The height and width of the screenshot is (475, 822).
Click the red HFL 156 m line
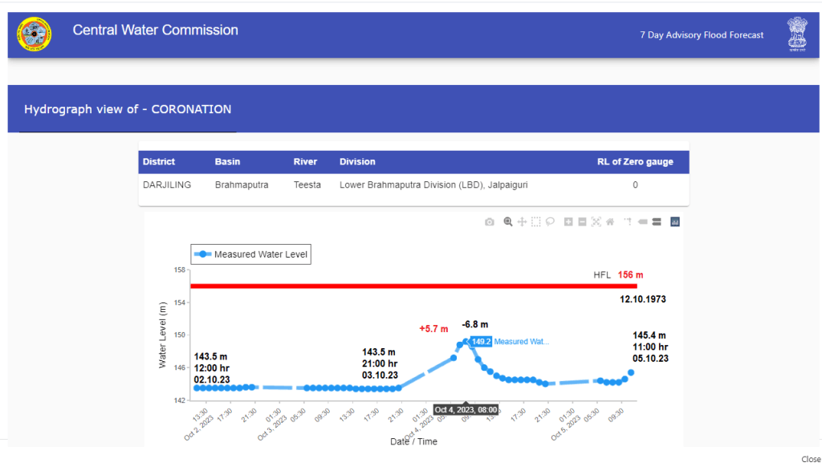(x=401, y=286)
